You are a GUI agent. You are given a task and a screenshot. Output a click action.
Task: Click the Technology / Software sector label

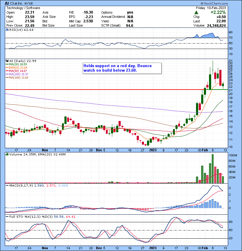tap(23, 8)
